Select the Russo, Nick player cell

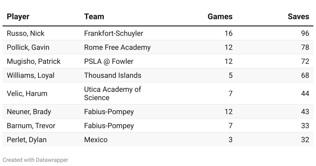25,33
